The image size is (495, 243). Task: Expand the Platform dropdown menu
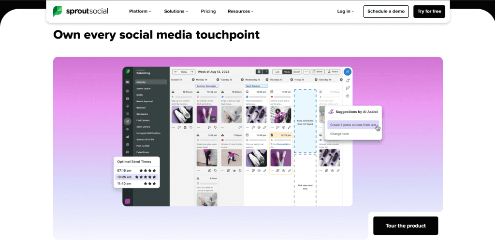coord(140,11)
